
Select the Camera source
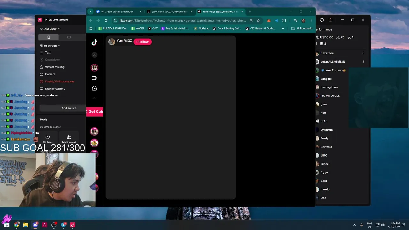[x=50, y=74]
